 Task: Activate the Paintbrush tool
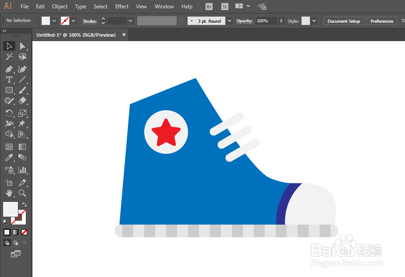point(22,90)
